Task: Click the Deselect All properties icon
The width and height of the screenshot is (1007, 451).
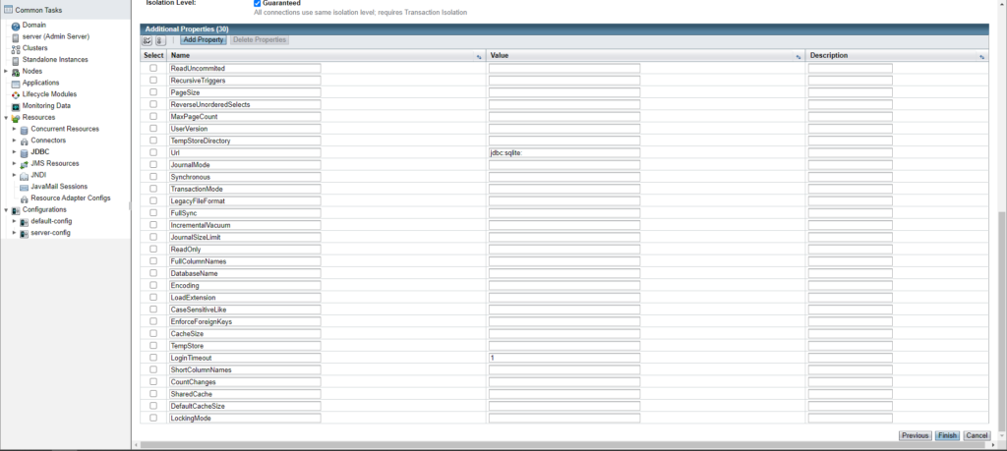Action: [x=160, y=39]
